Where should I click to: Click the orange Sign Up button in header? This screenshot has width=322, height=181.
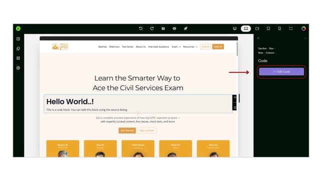pyautogui.click(x=218, y=46)
